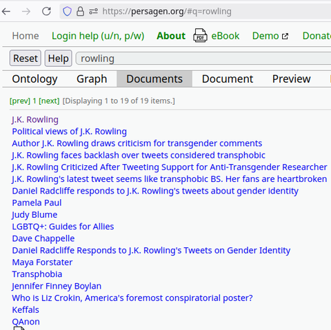The width and height of the screenshot is (331, 330).
Task: Select the Preview tab
Action: [292, 79]
